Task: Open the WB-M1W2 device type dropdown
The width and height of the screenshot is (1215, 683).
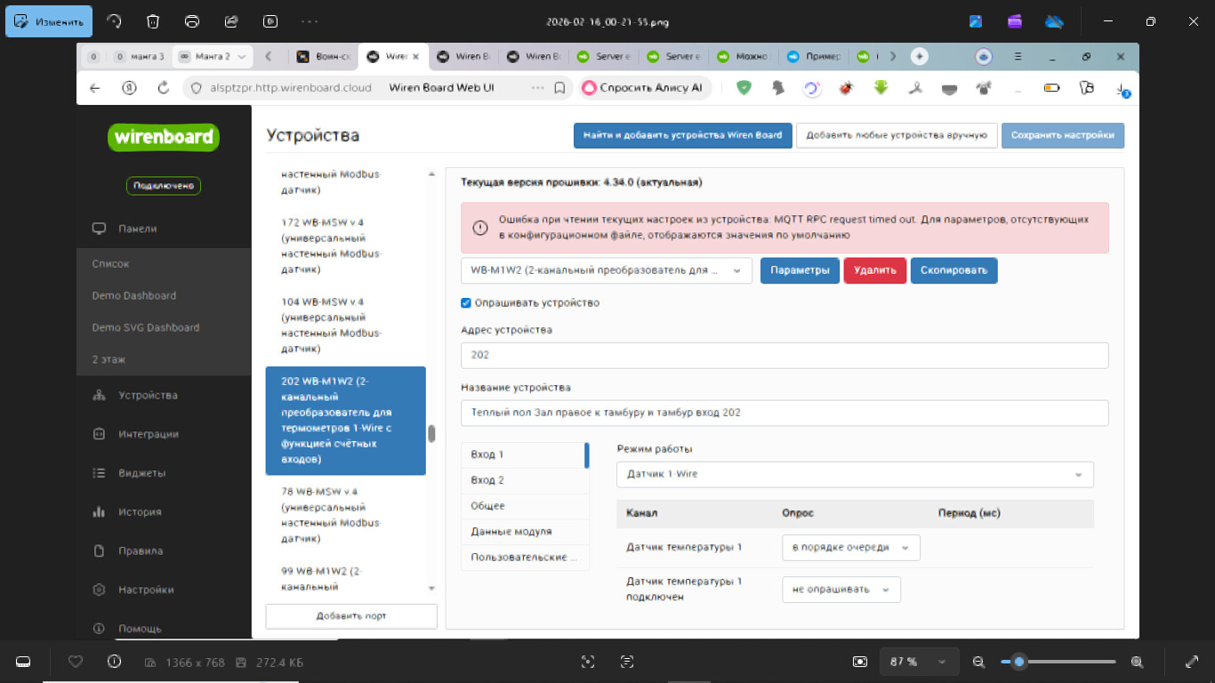Action: [607, 270]
